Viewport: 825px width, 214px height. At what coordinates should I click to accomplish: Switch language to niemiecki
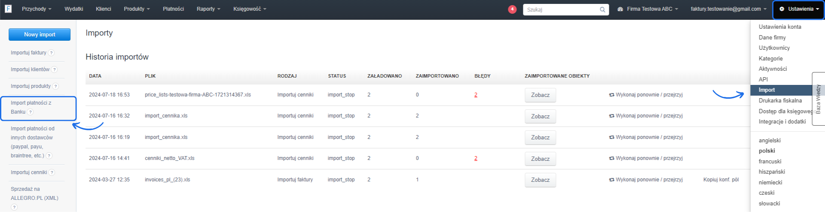pyautogui.click(x=770, y=182)
